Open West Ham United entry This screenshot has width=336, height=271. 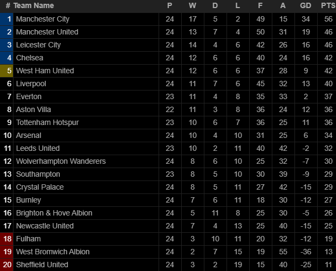point(45,71)
